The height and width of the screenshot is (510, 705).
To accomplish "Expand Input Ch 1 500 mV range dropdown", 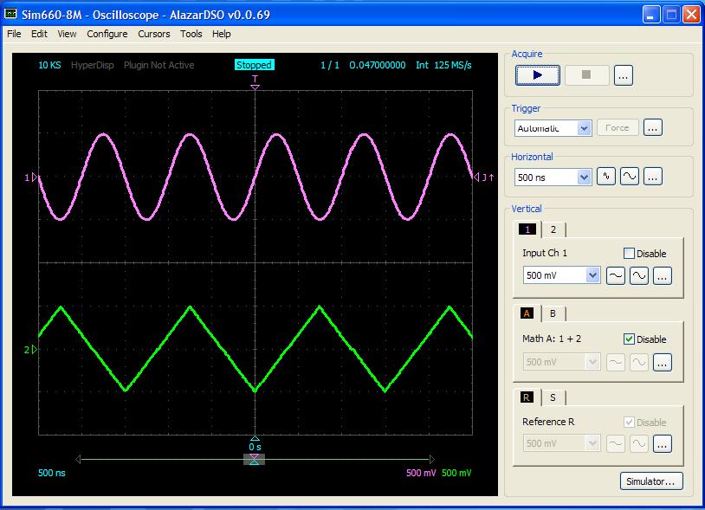I will (593, 275).
